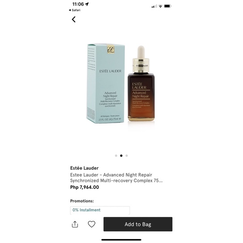243x243 pixels.
Task: Tap the location arrow beside the time
Action: point(87,4)
